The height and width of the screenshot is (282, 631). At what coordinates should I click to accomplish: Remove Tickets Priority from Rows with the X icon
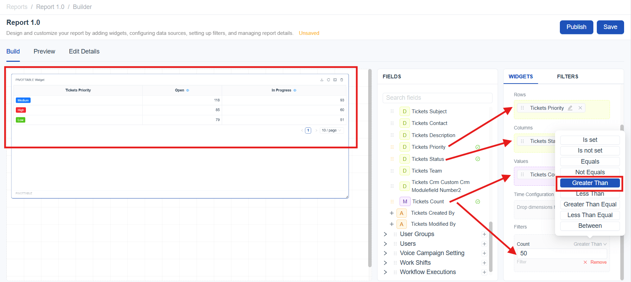click(x=580, y=108)
